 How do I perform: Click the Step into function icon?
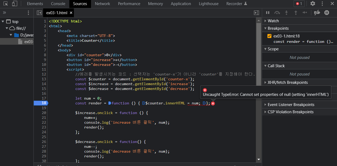click(x=286, y=13)
